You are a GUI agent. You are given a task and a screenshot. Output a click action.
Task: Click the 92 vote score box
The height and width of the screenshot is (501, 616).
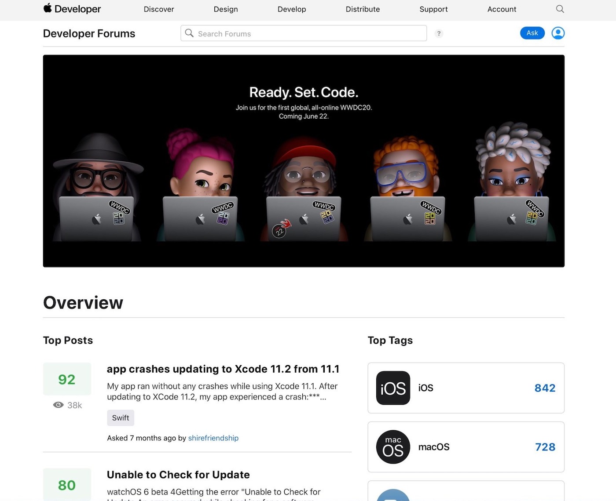(x=67, y=379)
